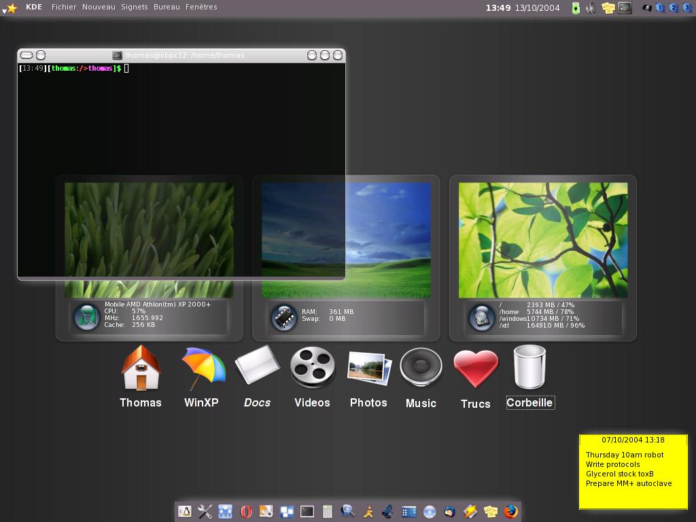
Task: Click the sticky notes tray icon
Action: (x=608, y=8)
